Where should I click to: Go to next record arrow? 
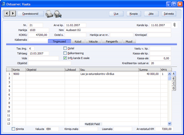pos(13,14)
